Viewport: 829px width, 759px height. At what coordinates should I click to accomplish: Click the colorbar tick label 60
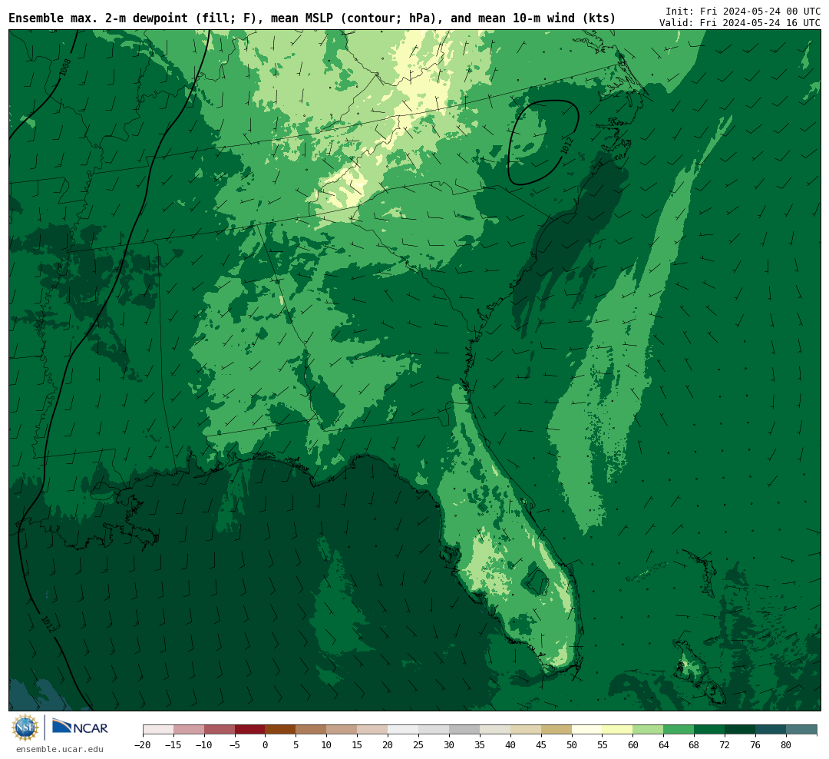[632, 744]
